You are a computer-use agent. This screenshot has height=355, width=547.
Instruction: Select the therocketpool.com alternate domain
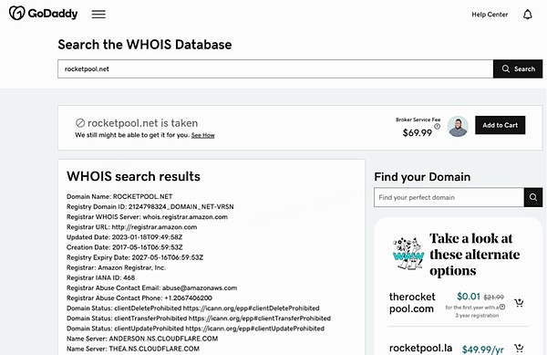point(412,303)
